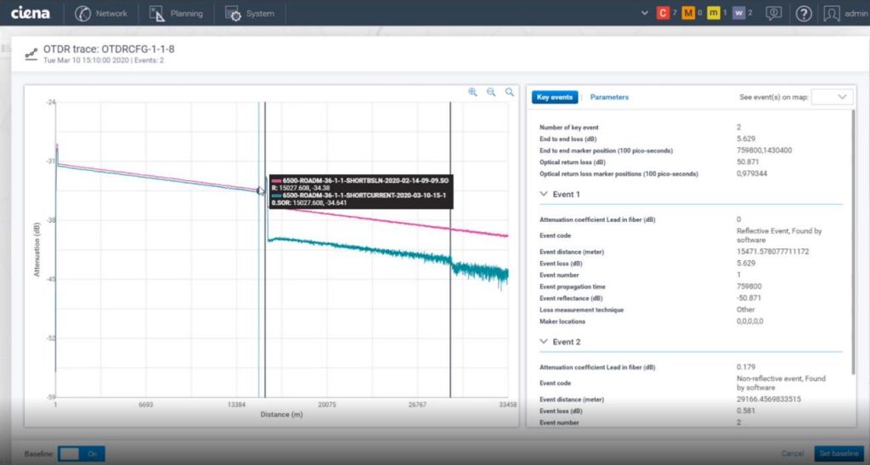Switch to the Parameters tab

click(609, 97)
